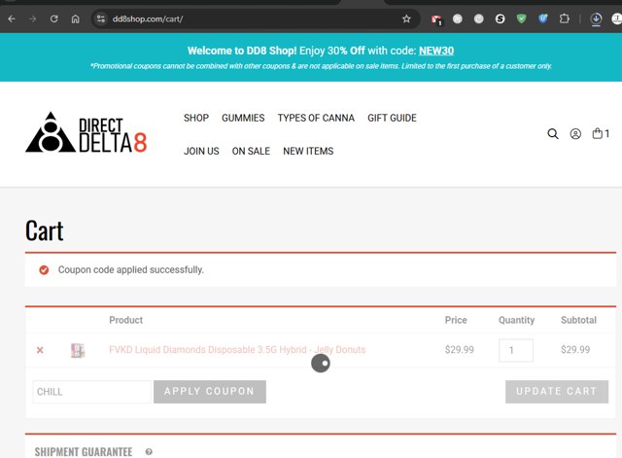Open the Gmail extension icon

(x=436, y=19)
